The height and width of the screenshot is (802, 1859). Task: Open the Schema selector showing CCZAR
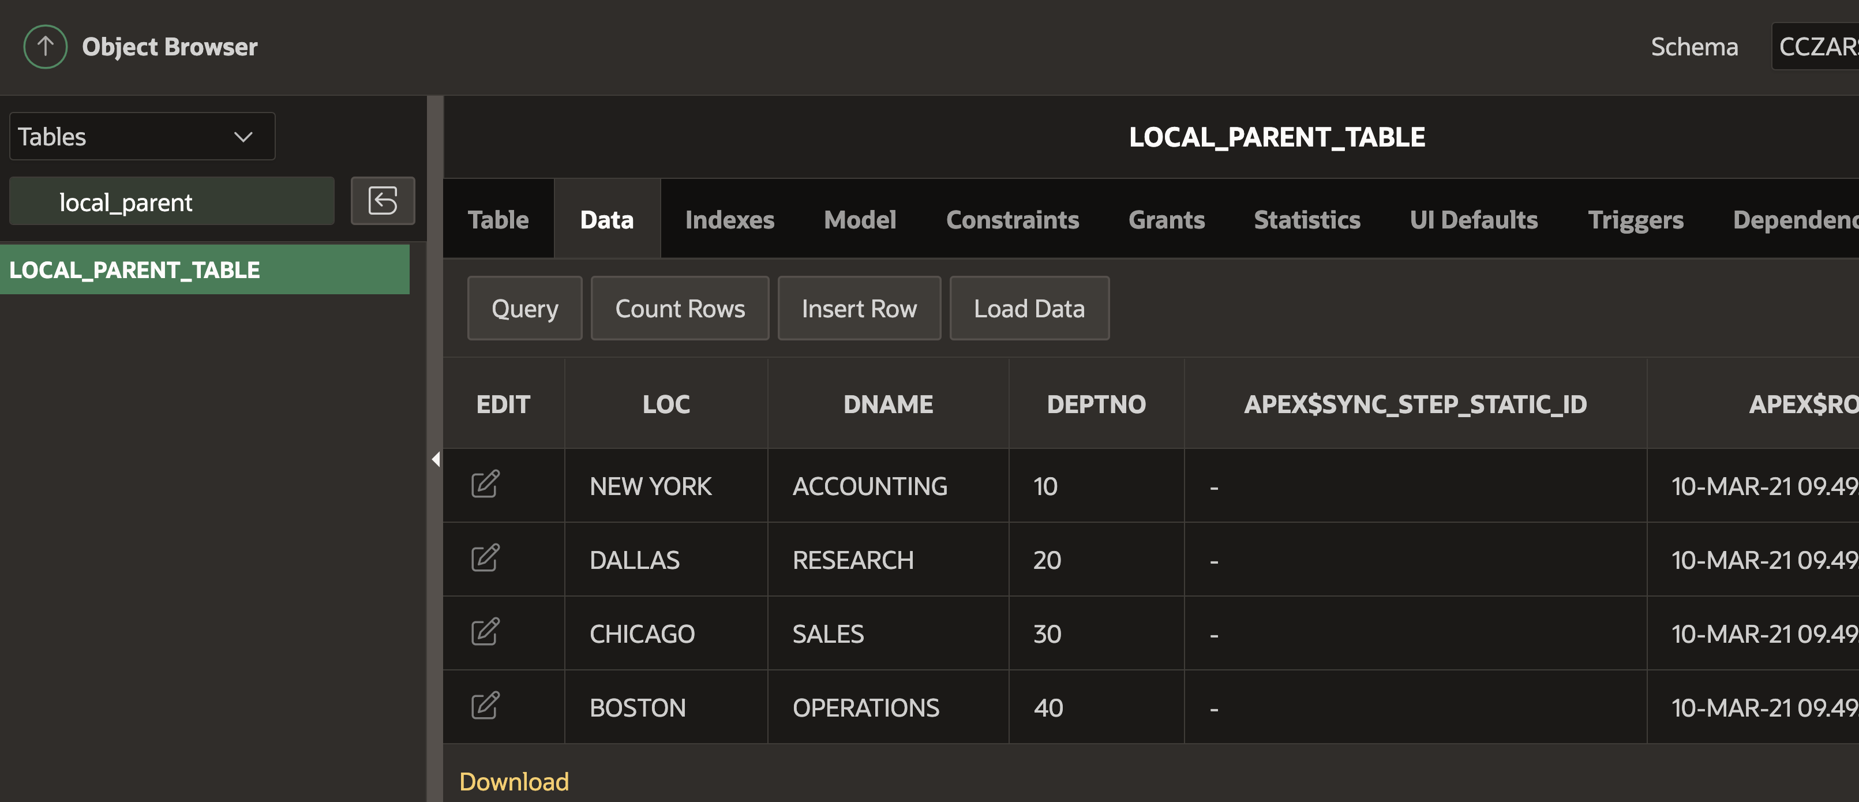point(1816,47)
